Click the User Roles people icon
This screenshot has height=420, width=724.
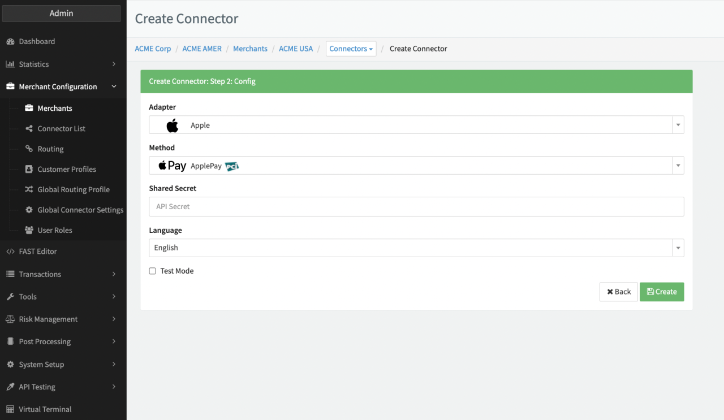[x=29, y=231]
